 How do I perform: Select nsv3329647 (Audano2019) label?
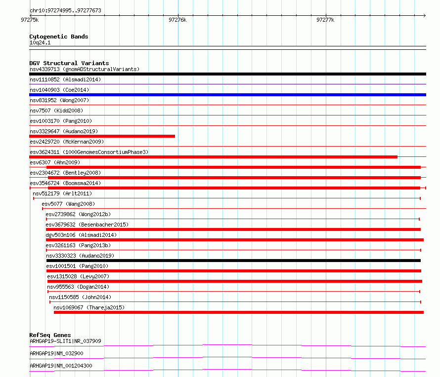pyautogui.click(x=64, y=131)
